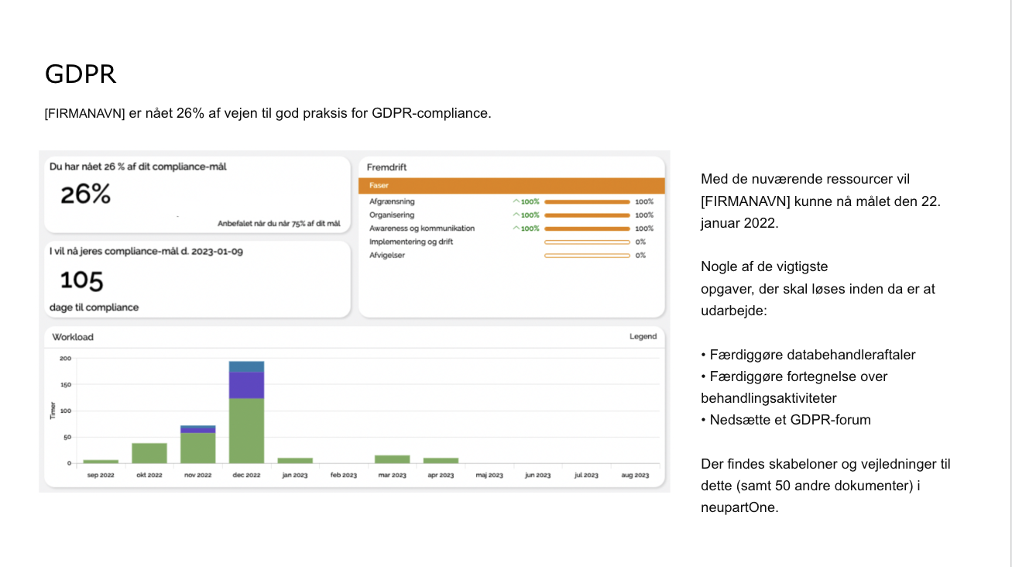The width and height of the screenshot is (1012, 567).
Task: Click the large 105 days value
Action: tap(81, 280)
